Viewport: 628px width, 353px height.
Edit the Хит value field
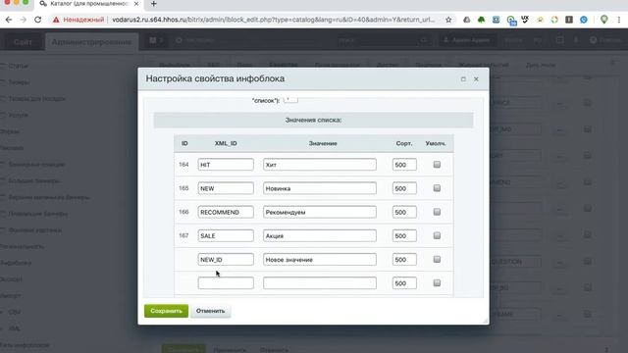(320, 165)
